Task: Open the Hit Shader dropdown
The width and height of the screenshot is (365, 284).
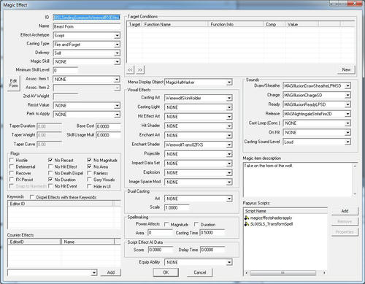Action: coord(229,126)
